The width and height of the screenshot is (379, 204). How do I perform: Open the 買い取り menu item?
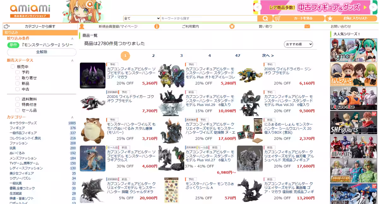[x=265, y=27]
